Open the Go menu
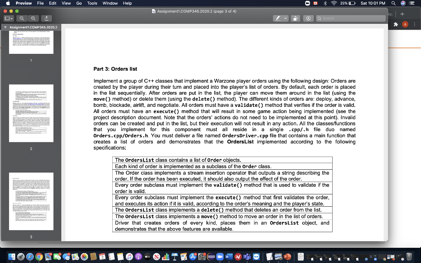This screenshot has height=263, width=421. point(79,3)
